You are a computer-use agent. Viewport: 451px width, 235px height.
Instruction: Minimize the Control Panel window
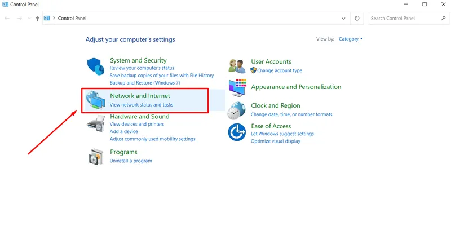pos(405,5)
